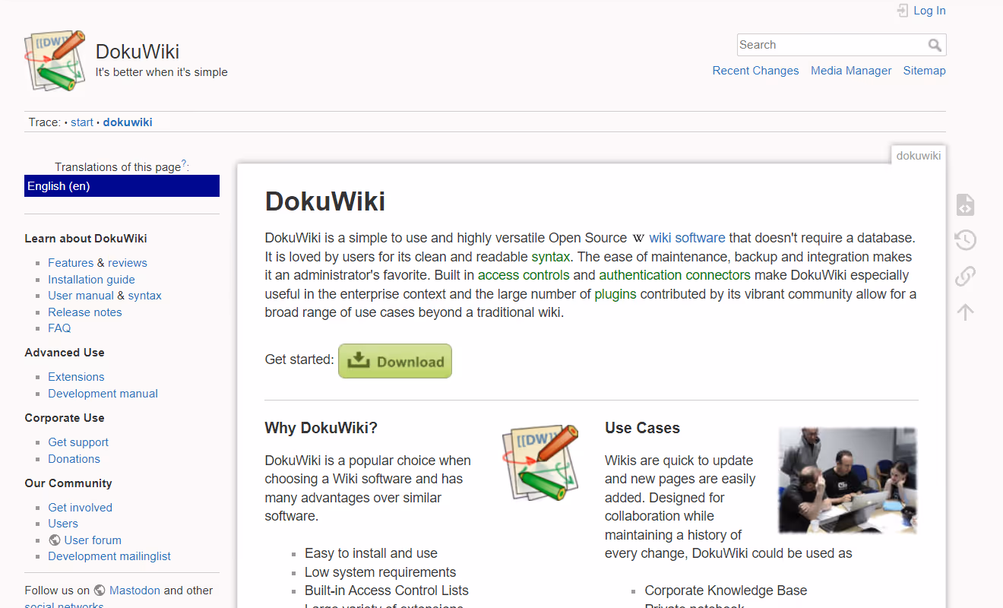Click the DokuWiki site title text
1003x608 pixels.
tap(138, 52)
